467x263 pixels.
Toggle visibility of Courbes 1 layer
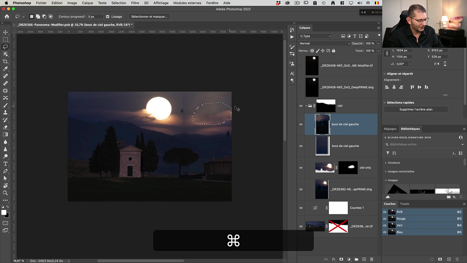pyautogui.click(x=301, y=208)
